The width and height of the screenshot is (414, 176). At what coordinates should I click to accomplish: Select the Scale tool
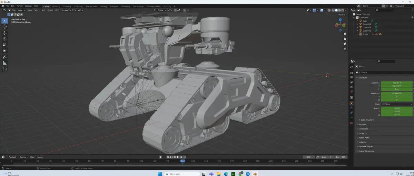(4, 45)
